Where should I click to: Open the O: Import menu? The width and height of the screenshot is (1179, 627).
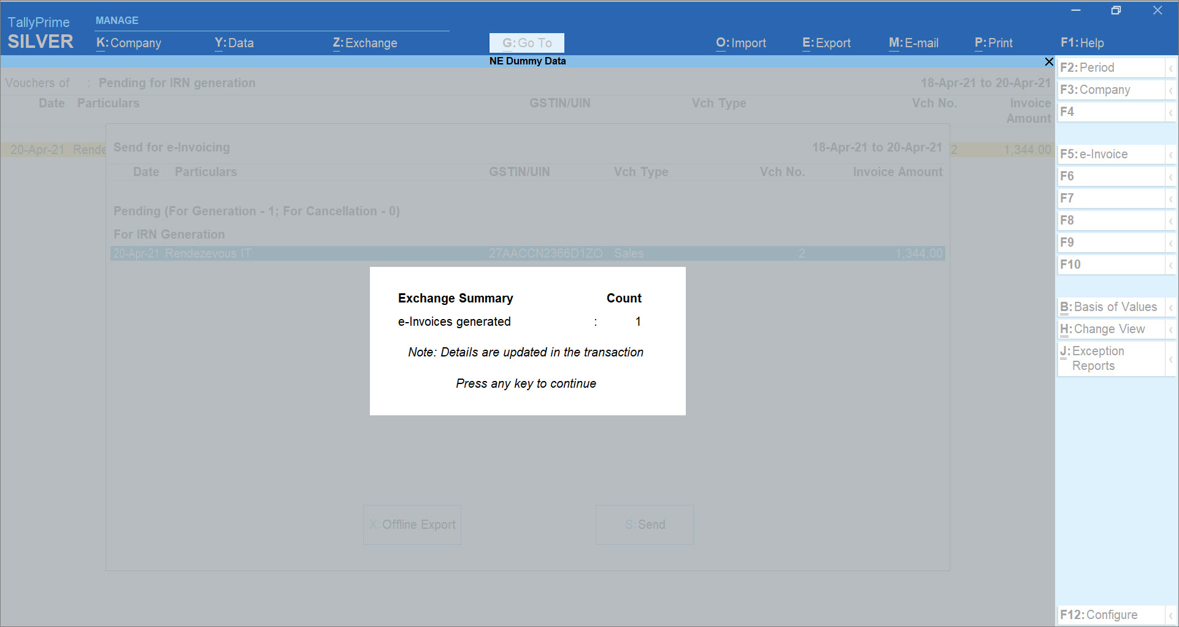(x=741, y=43)
